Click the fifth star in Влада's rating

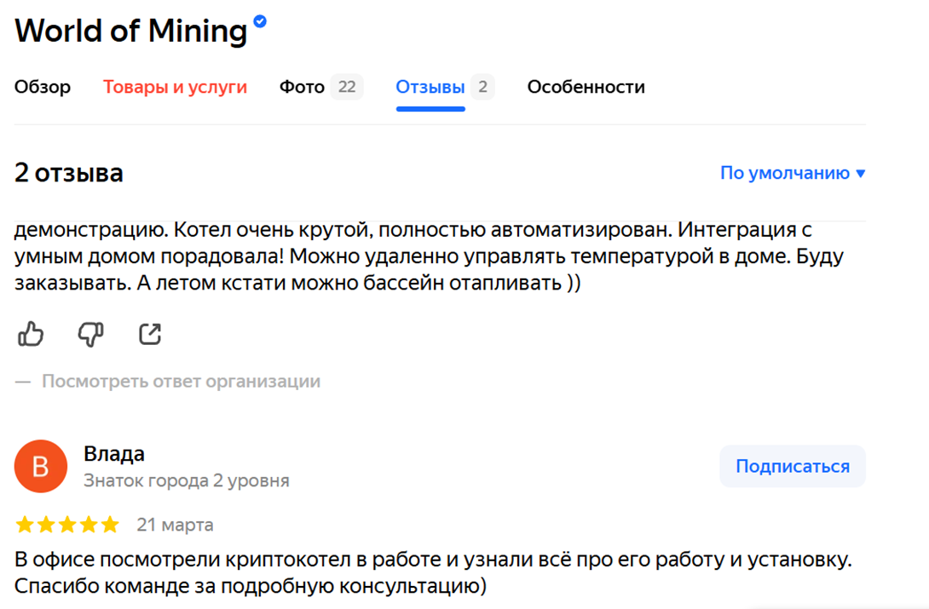pyautogui.click(x=110, y=525)
